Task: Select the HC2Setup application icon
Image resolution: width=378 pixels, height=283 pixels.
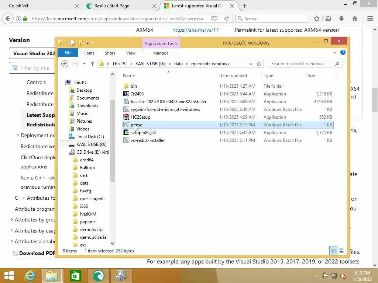Action: tap(126, 117)
